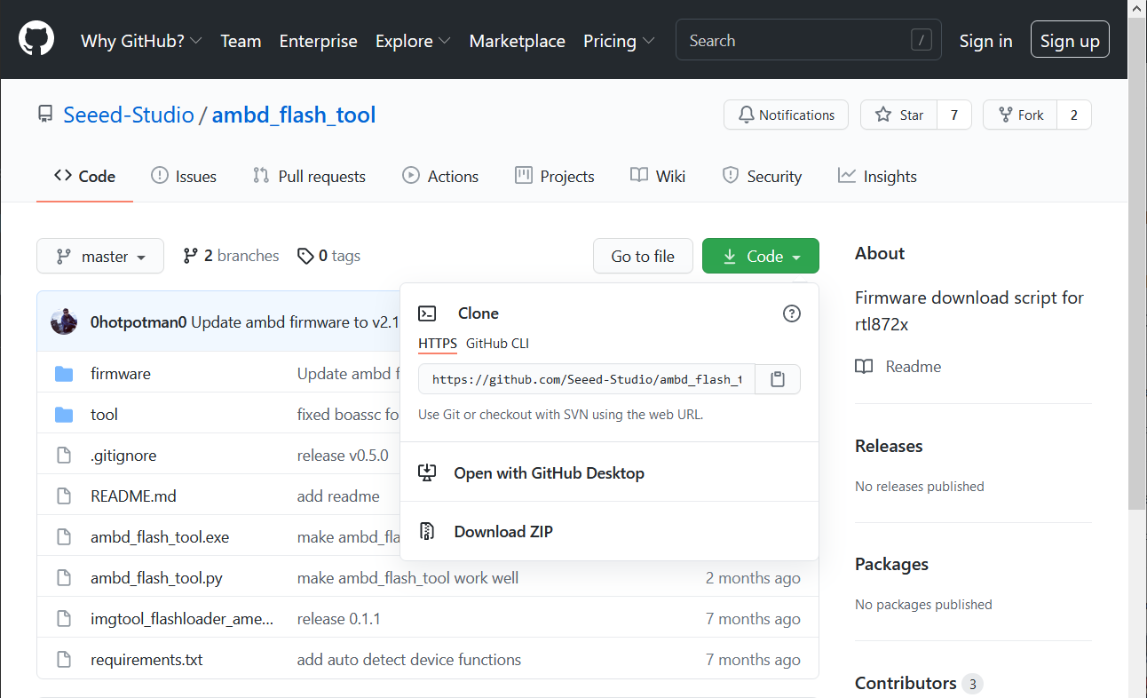Open the Readme link in About
The image size is (1147, 698).
point(912,366)
